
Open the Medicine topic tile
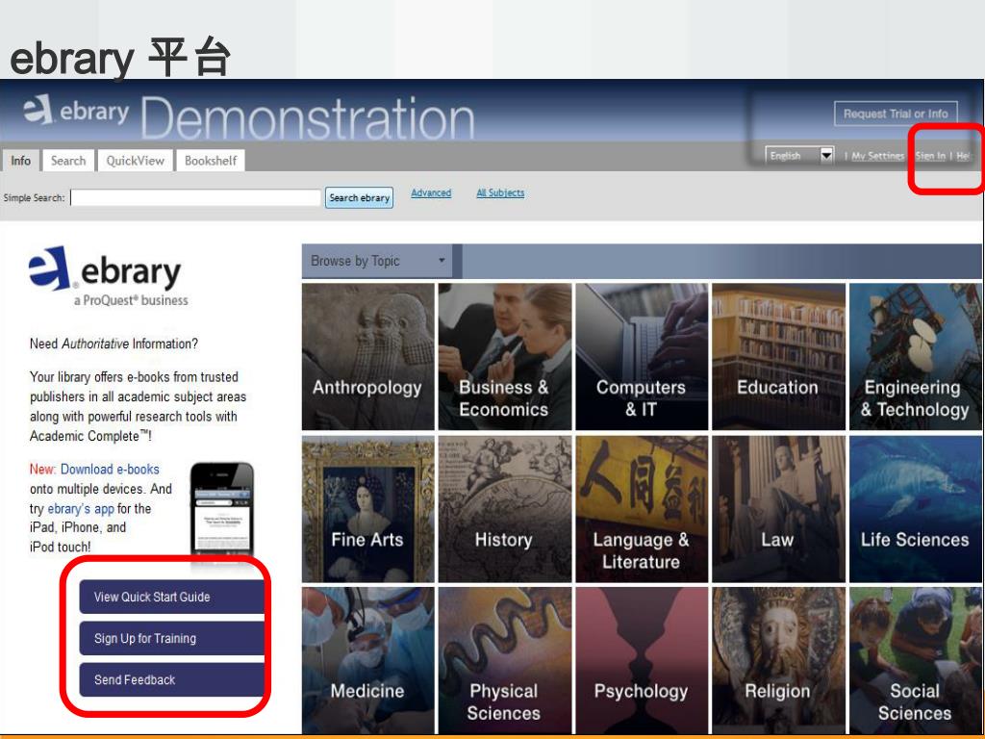(x=368, y=660)
